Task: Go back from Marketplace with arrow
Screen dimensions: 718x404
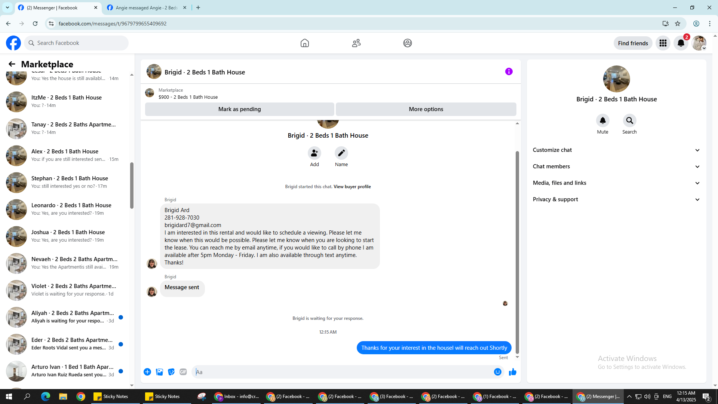Action: click(x=12, y=64)
